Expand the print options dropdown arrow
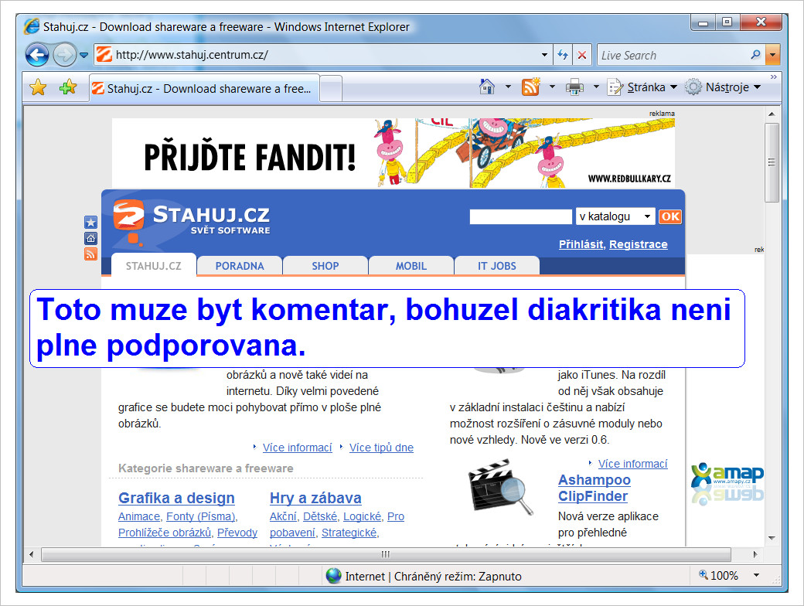 click(596, 87)
